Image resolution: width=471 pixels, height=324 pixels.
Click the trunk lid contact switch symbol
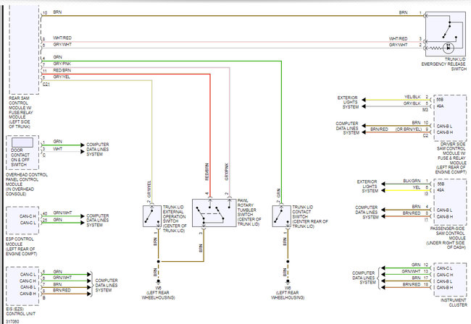click(281, 216)
